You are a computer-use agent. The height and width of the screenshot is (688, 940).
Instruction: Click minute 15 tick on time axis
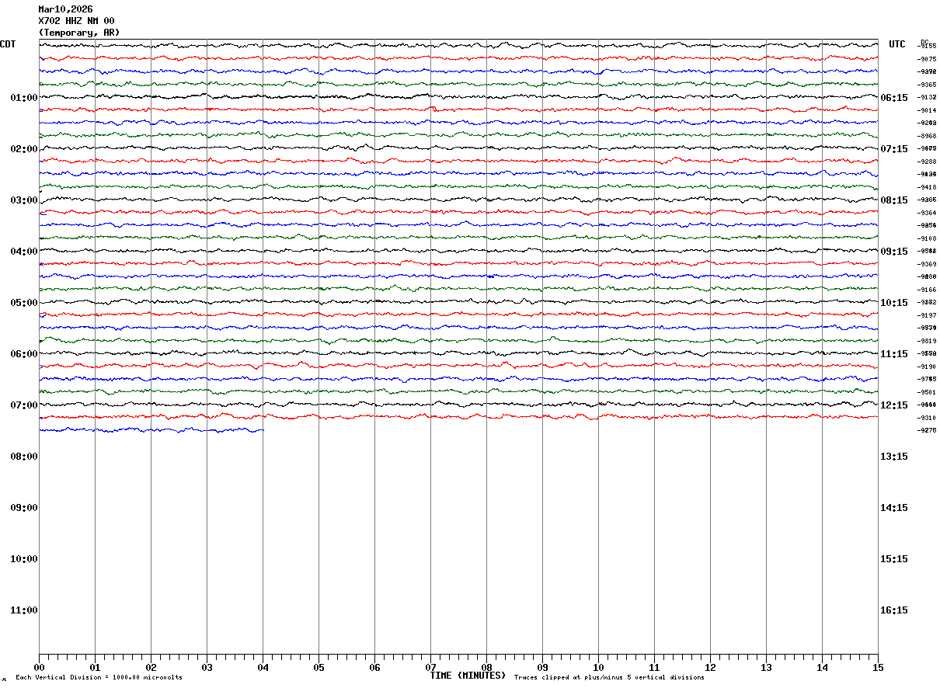click(x=878, y=667)
